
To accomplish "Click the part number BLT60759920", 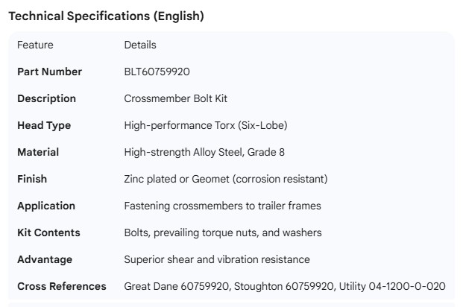I will [157, 72].
